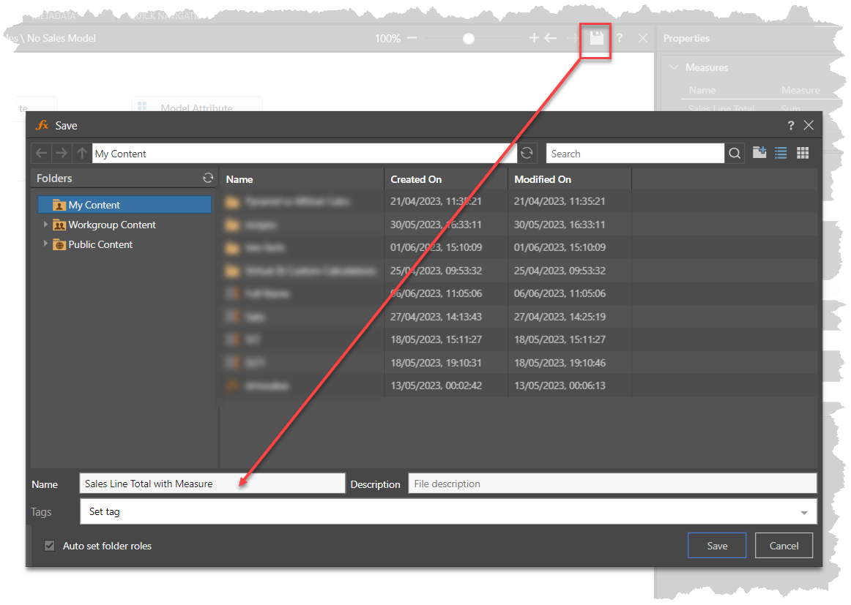Screen dimensions: 851x605
Task: Click the zoom slider handle
Action: point(469,38)
